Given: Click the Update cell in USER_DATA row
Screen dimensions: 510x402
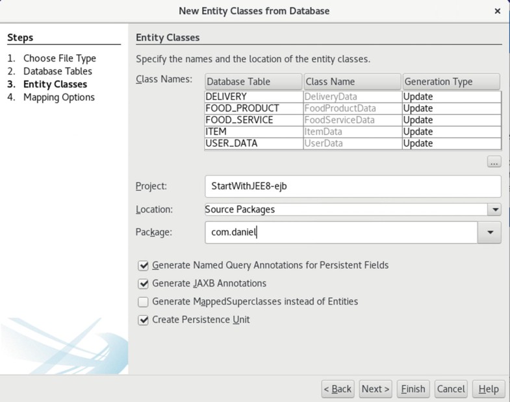Looking at the screenshot, I should 452,143.
